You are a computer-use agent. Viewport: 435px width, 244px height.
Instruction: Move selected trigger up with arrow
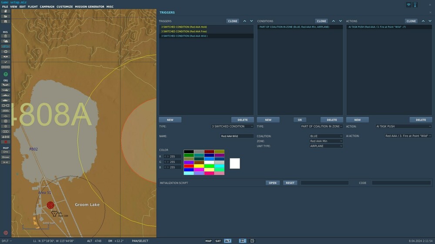point(244,21)
